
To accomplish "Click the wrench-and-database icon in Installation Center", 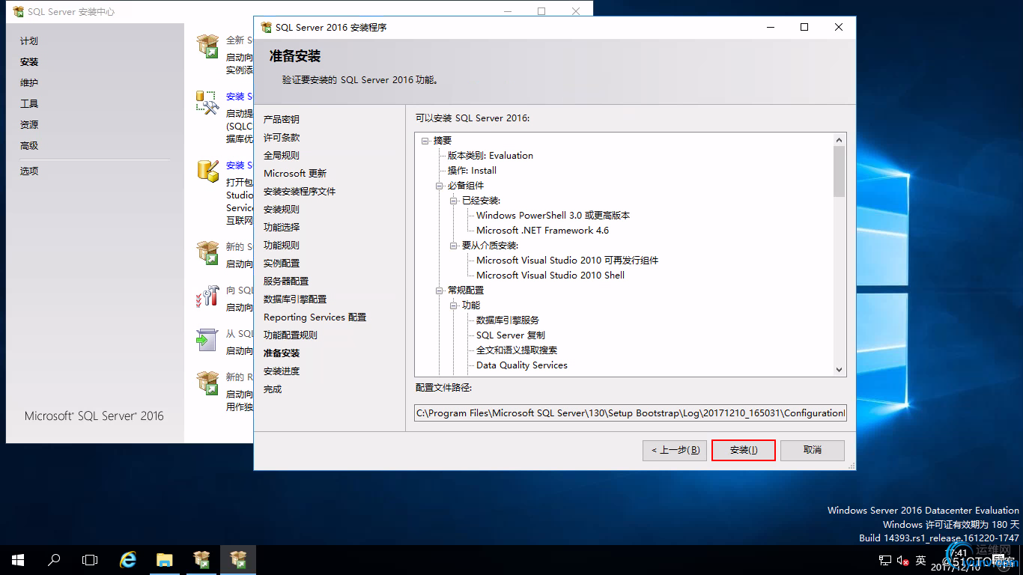I will click(207, 103).
